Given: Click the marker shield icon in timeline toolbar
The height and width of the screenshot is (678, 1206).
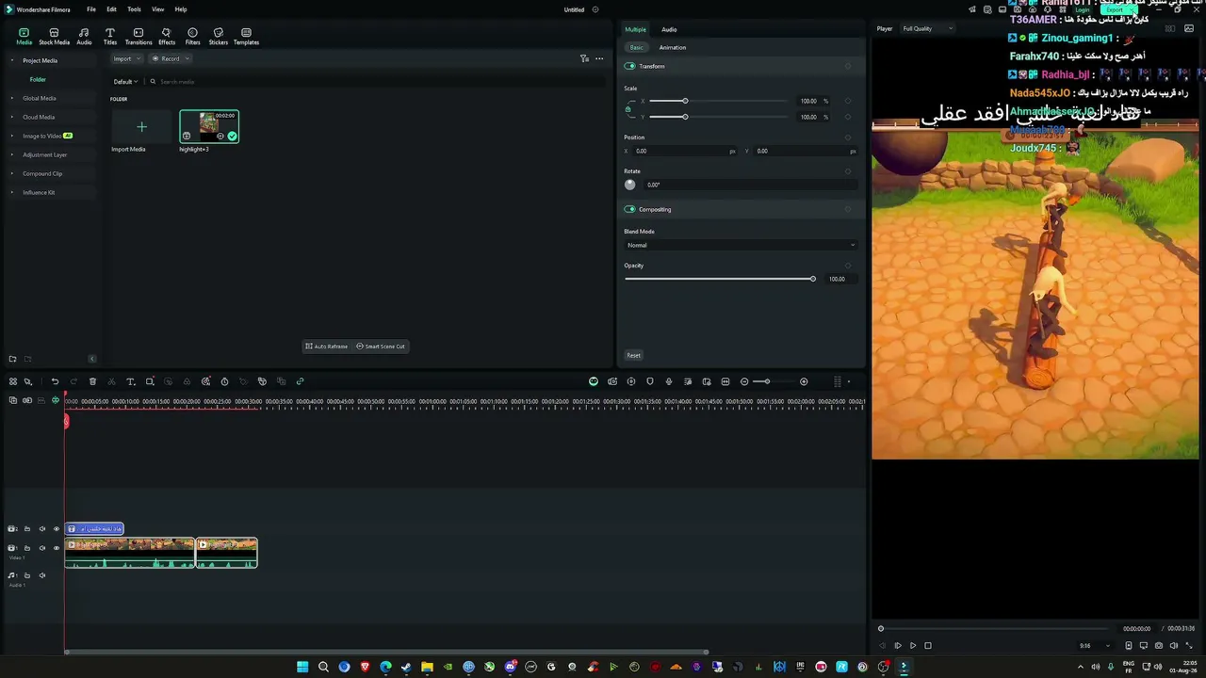Looking at the screenshot, I should [650, 381].
